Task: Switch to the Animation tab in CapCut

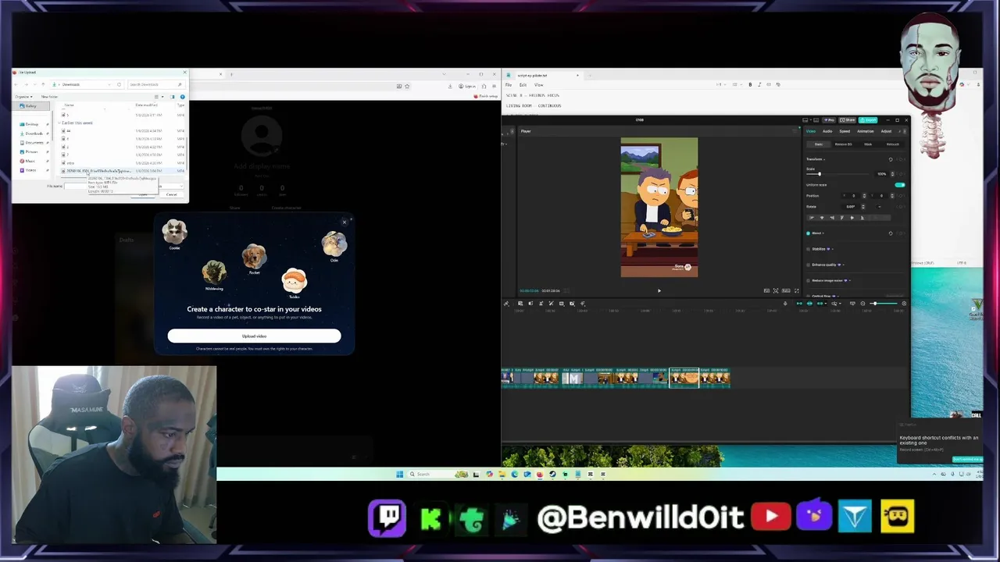Action: tap(866, 131)
